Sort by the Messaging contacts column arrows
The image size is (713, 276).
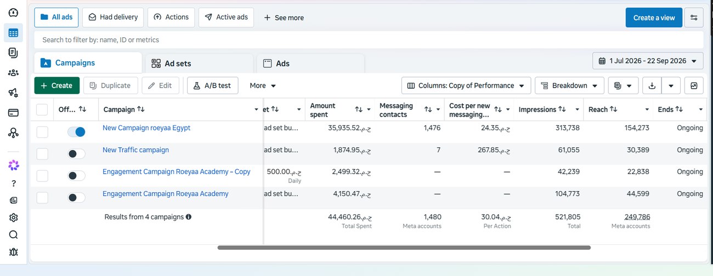point(428,110)
